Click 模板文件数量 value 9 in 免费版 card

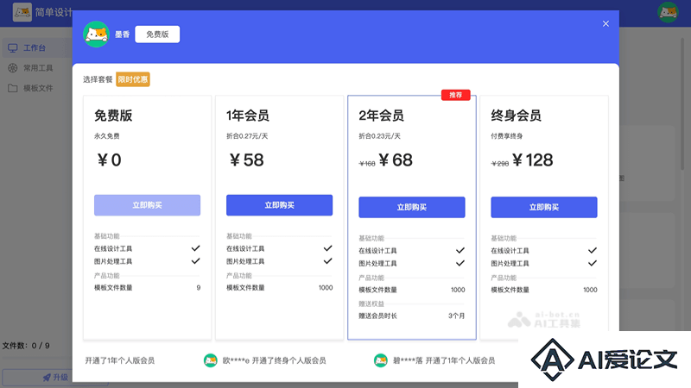point(199,288)
